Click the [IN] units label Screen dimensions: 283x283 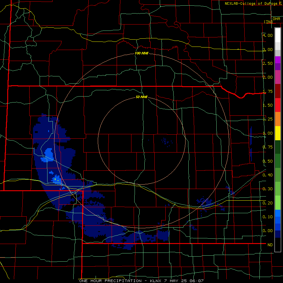point(269,22)
